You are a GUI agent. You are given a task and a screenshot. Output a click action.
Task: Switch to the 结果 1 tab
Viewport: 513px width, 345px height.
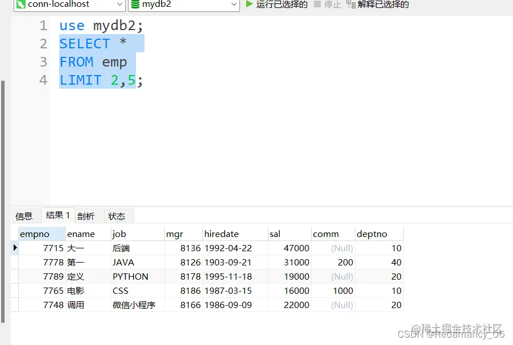pos(58,215)
